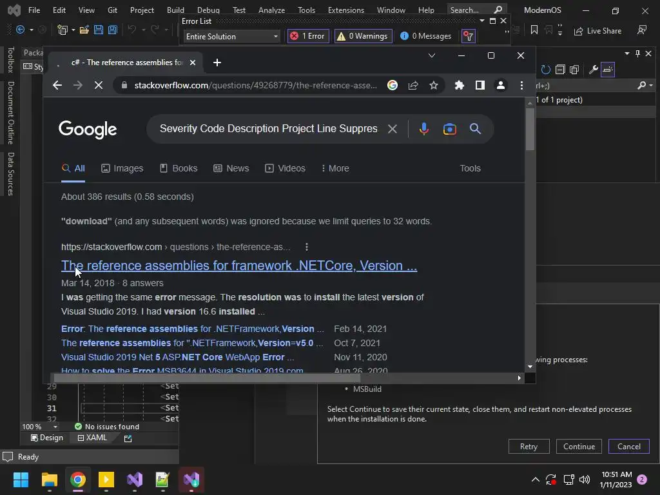Viewport: 660px width, 495px height.
Task: Open Solution Explorer search options dropdown
Action: 651,86
